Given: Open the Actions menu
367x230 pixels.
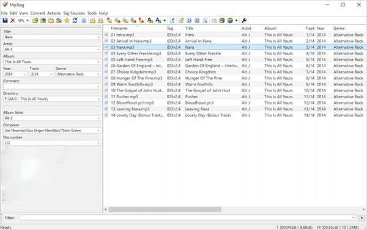Looking at the screenshot, I should (x=54, y=13).
